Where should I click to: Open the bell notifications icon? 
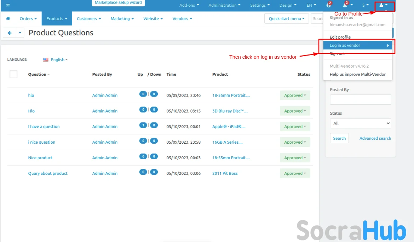[346, 5]
